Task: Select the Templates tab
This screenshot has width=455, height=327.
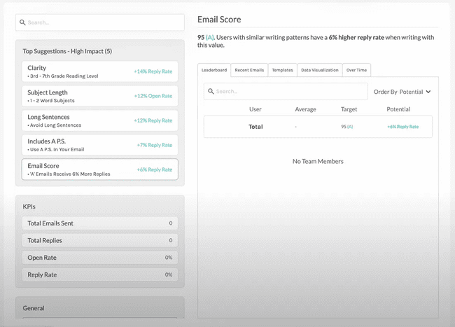Action: point(283,70)
